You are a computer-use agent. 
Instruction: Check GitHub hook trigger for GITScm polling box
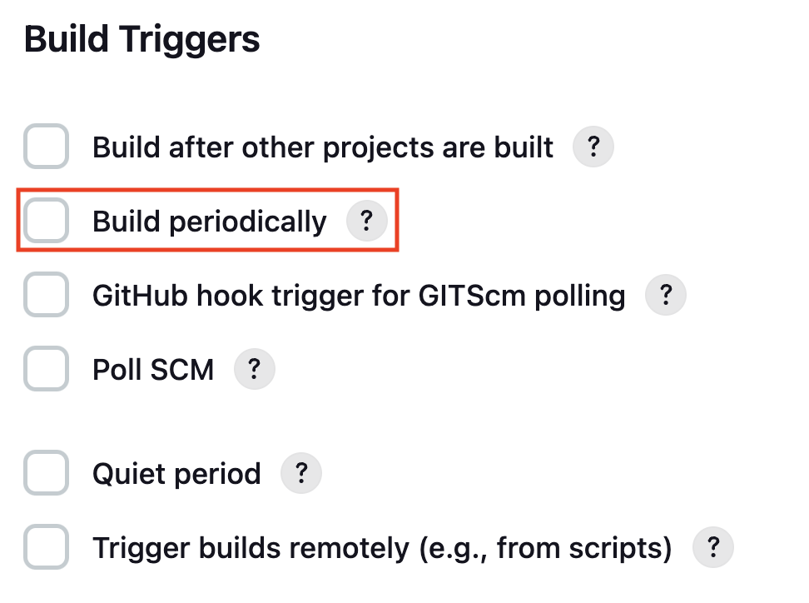click(x=46, y=294)
